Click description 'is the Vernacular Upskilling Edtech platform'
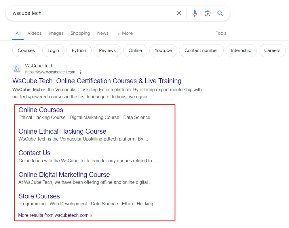289x228 pixels. click(x=87, y=90)
